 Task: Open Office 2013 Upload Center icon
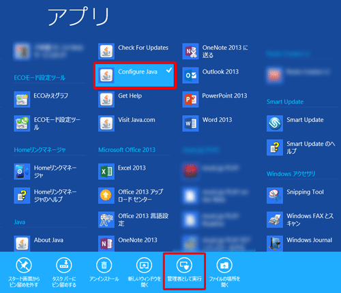(x=106, y=196)
